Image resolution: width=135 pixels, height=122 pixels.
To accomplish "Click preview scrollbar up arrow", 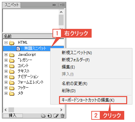I will (x=61, y=12).
